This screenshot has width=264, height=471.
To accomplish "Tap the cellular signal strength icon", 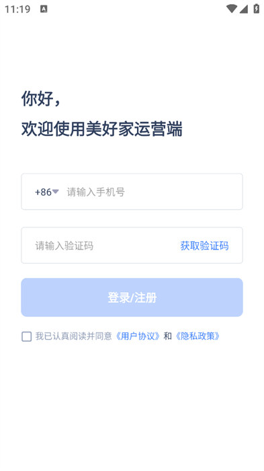I will (x=244, y=9).
